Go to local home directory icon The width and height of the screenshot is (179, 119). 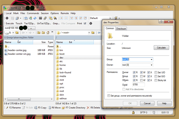(48, 33)
